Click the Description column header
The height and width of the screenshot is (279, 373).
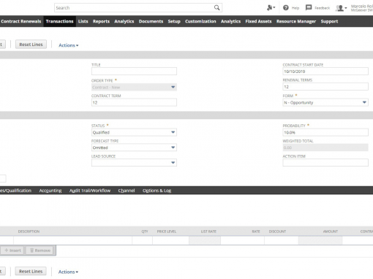click(29, 232)
